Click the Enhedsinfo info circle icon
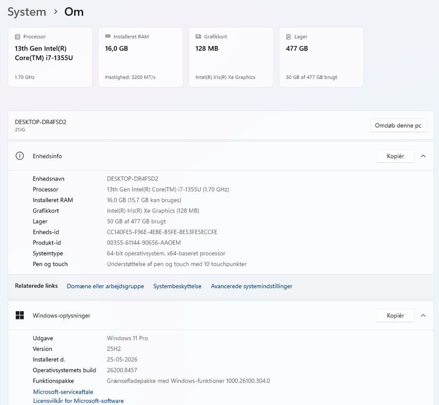 (x=20, y=156)
